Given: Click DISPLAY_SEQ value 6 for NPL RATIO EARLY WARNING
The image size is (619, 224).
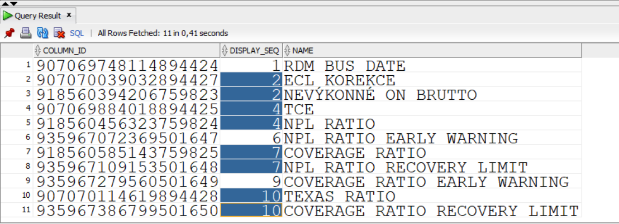Looking at the screenshot, I should click(251, 138).
